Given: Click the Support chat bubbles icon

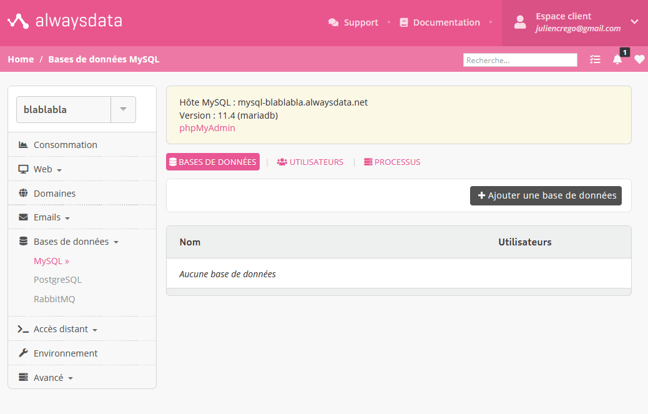Looking at the screenshot, I should coord(333,22).
